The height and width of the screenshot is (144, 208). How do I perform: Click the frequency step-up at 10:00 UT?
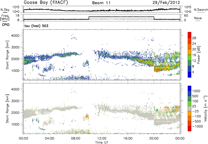[x=89, y=18]
